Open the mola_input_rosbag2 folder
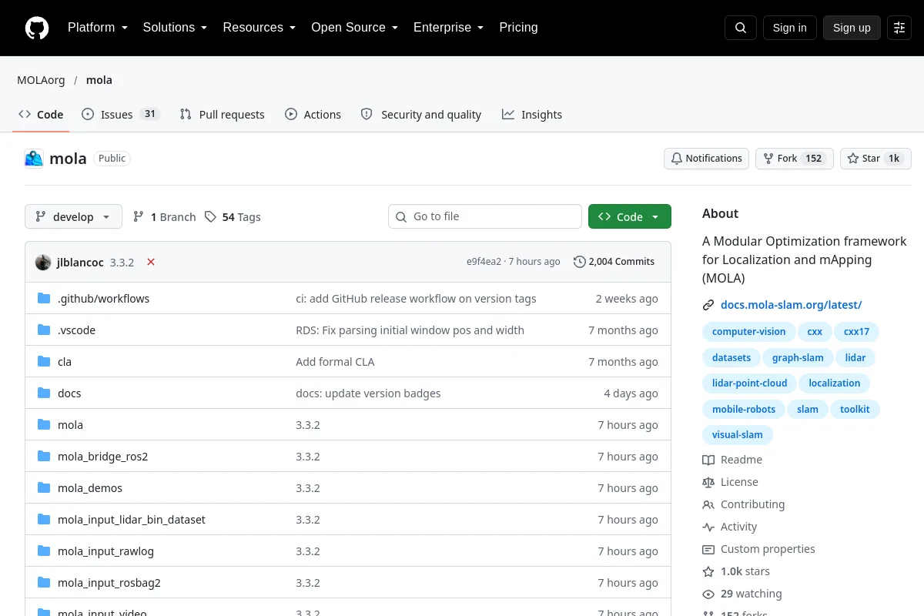The image size is (924, 616). (x=109, y=583)
